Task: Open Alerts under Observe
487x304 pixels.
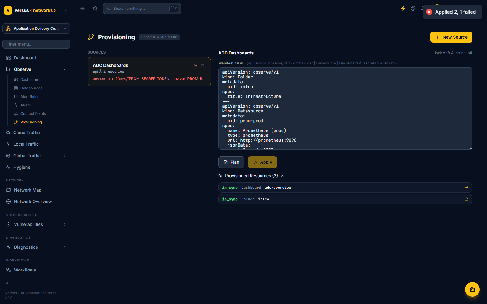Action: pyautogui.click(x=26, y=105)
